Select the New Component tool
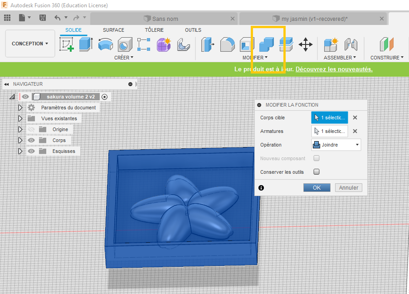The image size is (409, 294). tap(331, 44)
